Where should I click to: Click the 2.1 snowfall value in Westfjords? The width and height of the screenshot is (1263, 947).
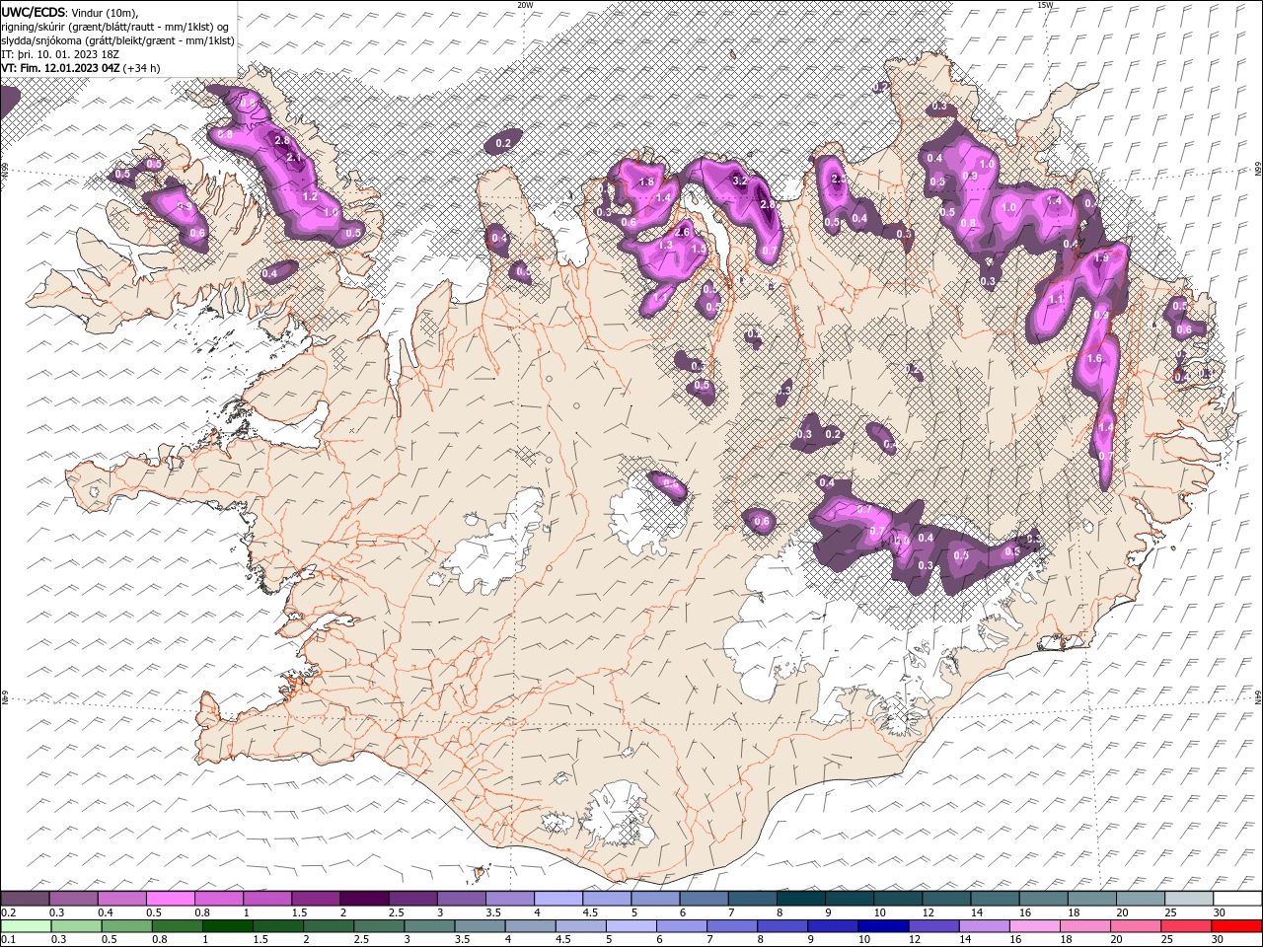(x=293, y=158)
